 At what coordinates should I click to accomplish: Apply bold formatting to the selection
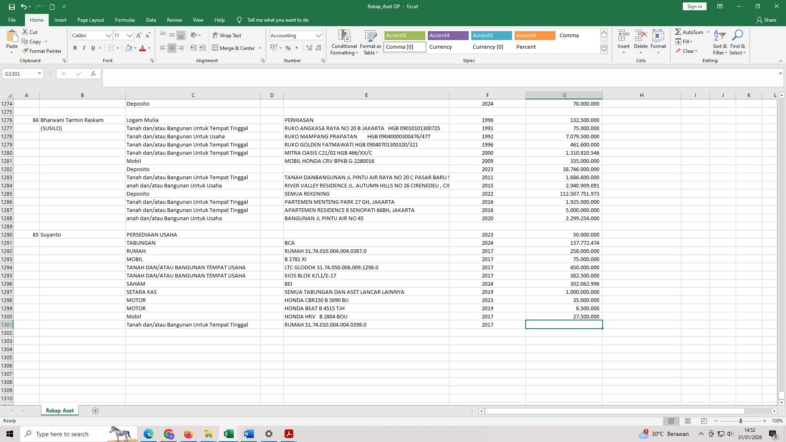[75, 48]
